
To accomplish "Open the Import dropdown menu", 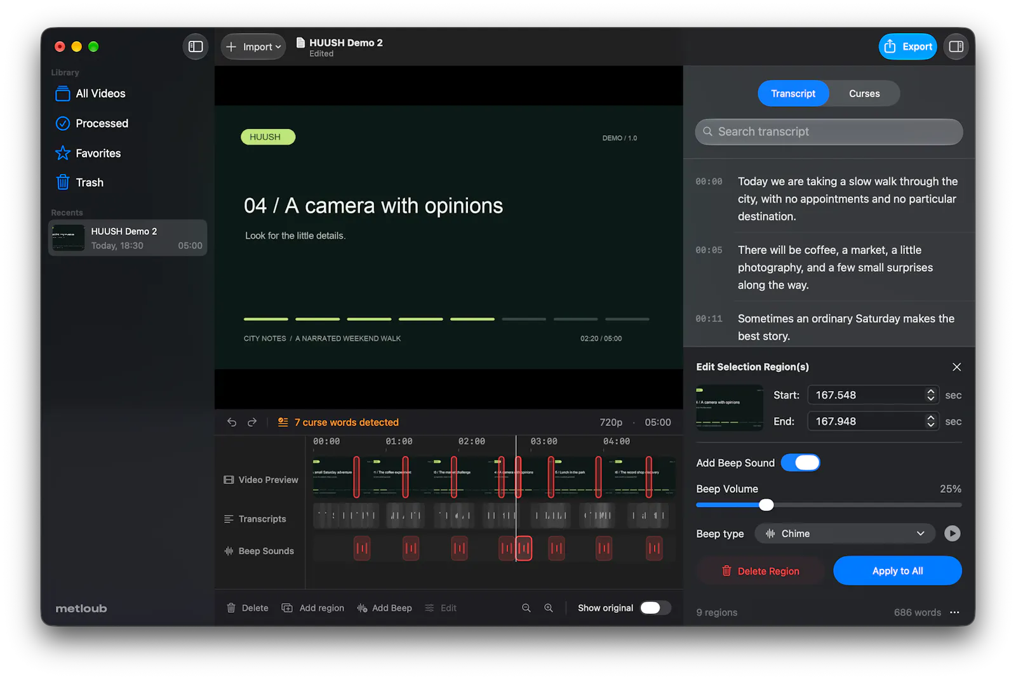I will click(x=253, y=46).
